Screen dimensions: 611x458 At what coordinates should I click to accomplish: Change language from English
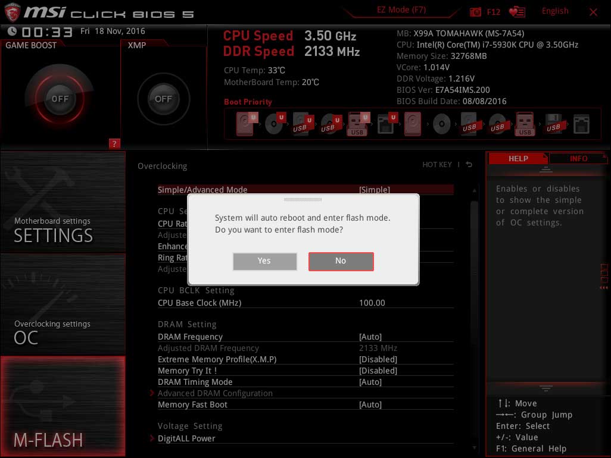[x=555, y=11]
